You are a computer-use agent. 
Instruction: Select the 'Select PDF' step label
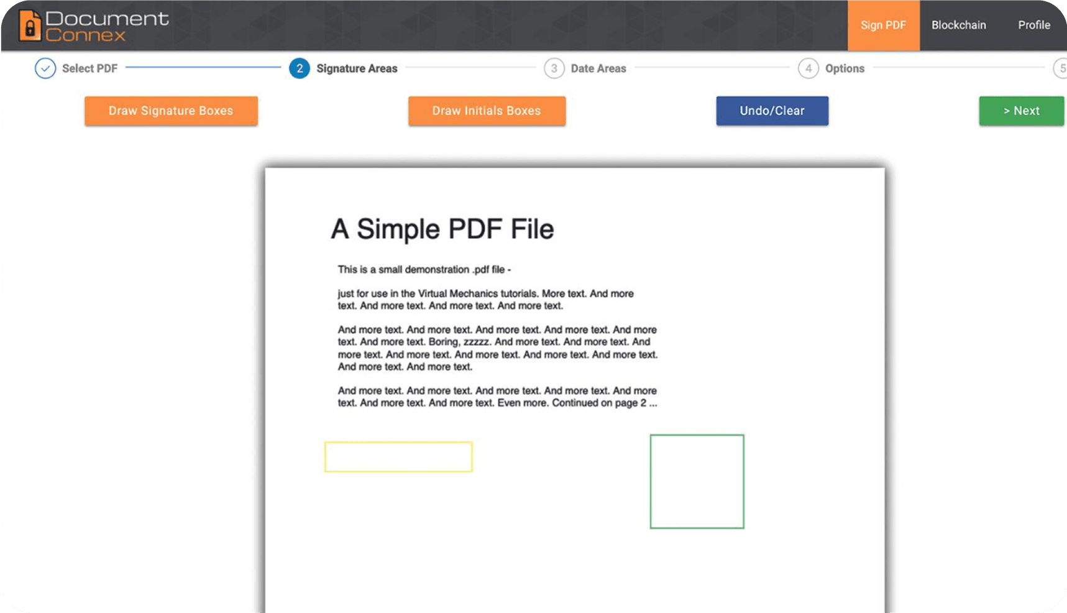point(89,68)
